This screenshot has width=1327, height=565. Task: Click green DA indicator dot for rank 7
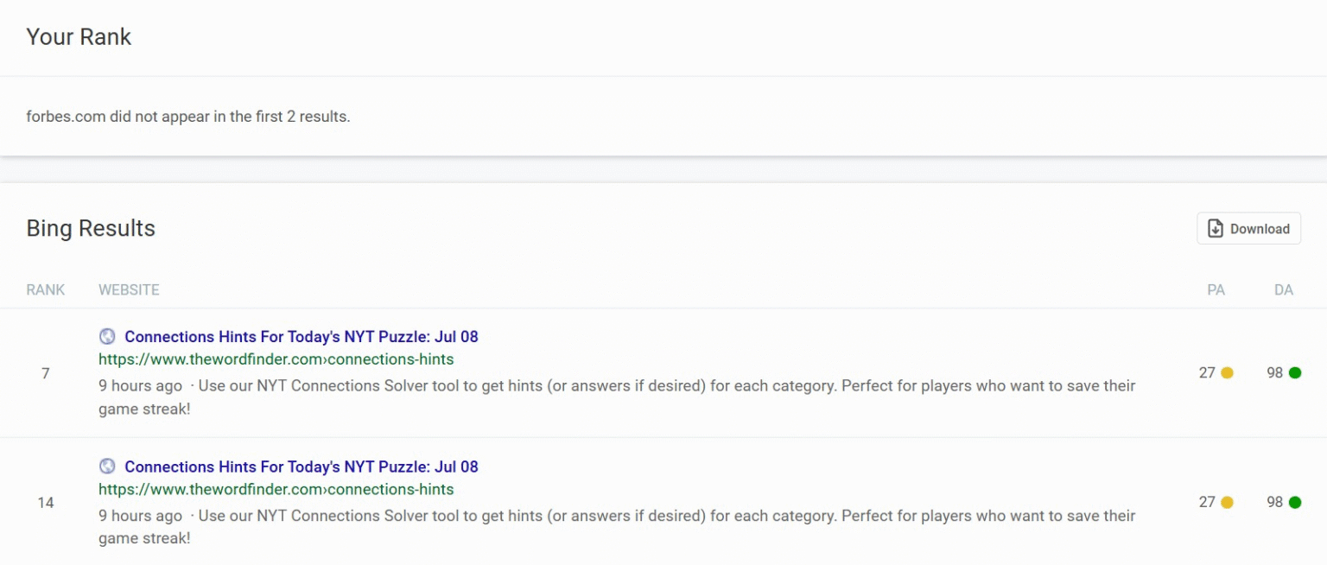click(x=1294, y=373)
